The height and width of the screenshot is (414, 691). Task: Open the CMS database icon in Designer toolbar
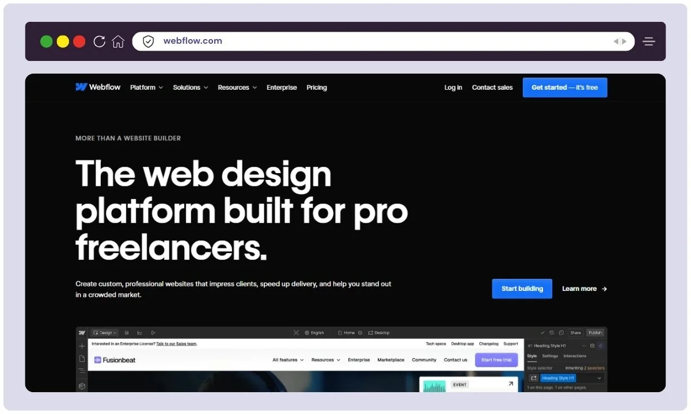tap(127, 332)
